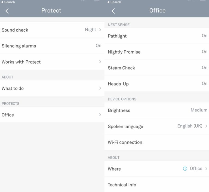Open Technical info
The height and width of the screenshot is (192, 209).
coord(157,185)
